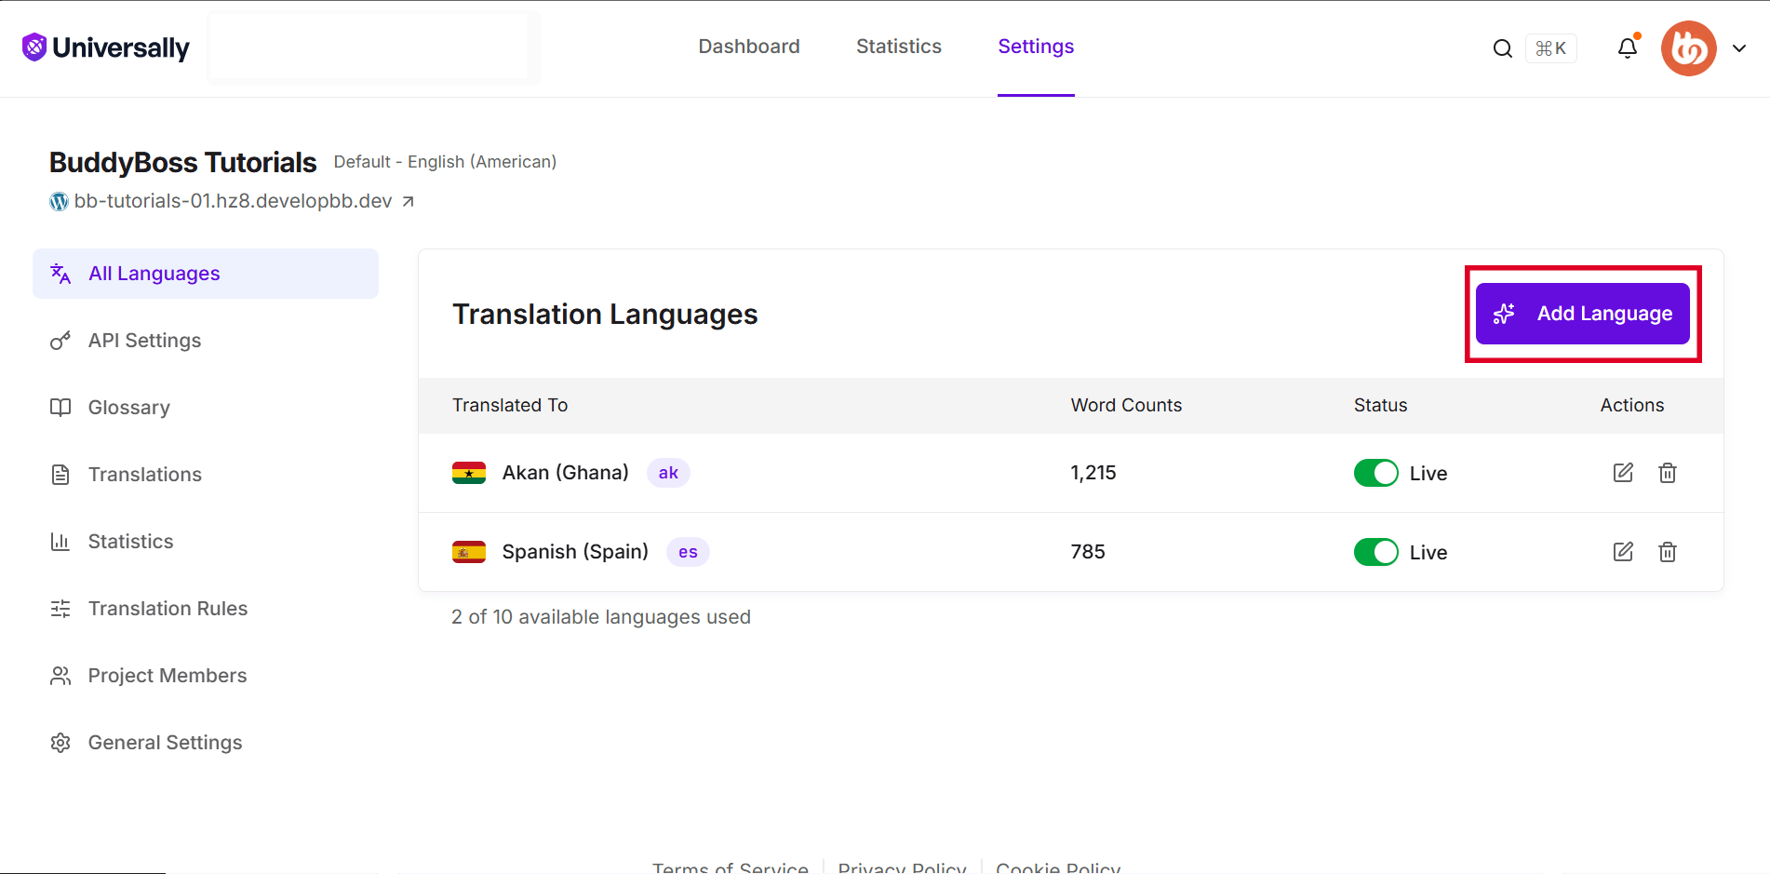Open bb-tutorials-01.hz8.developbb.dev site link
1770x874 pixels.
point(233,201)
